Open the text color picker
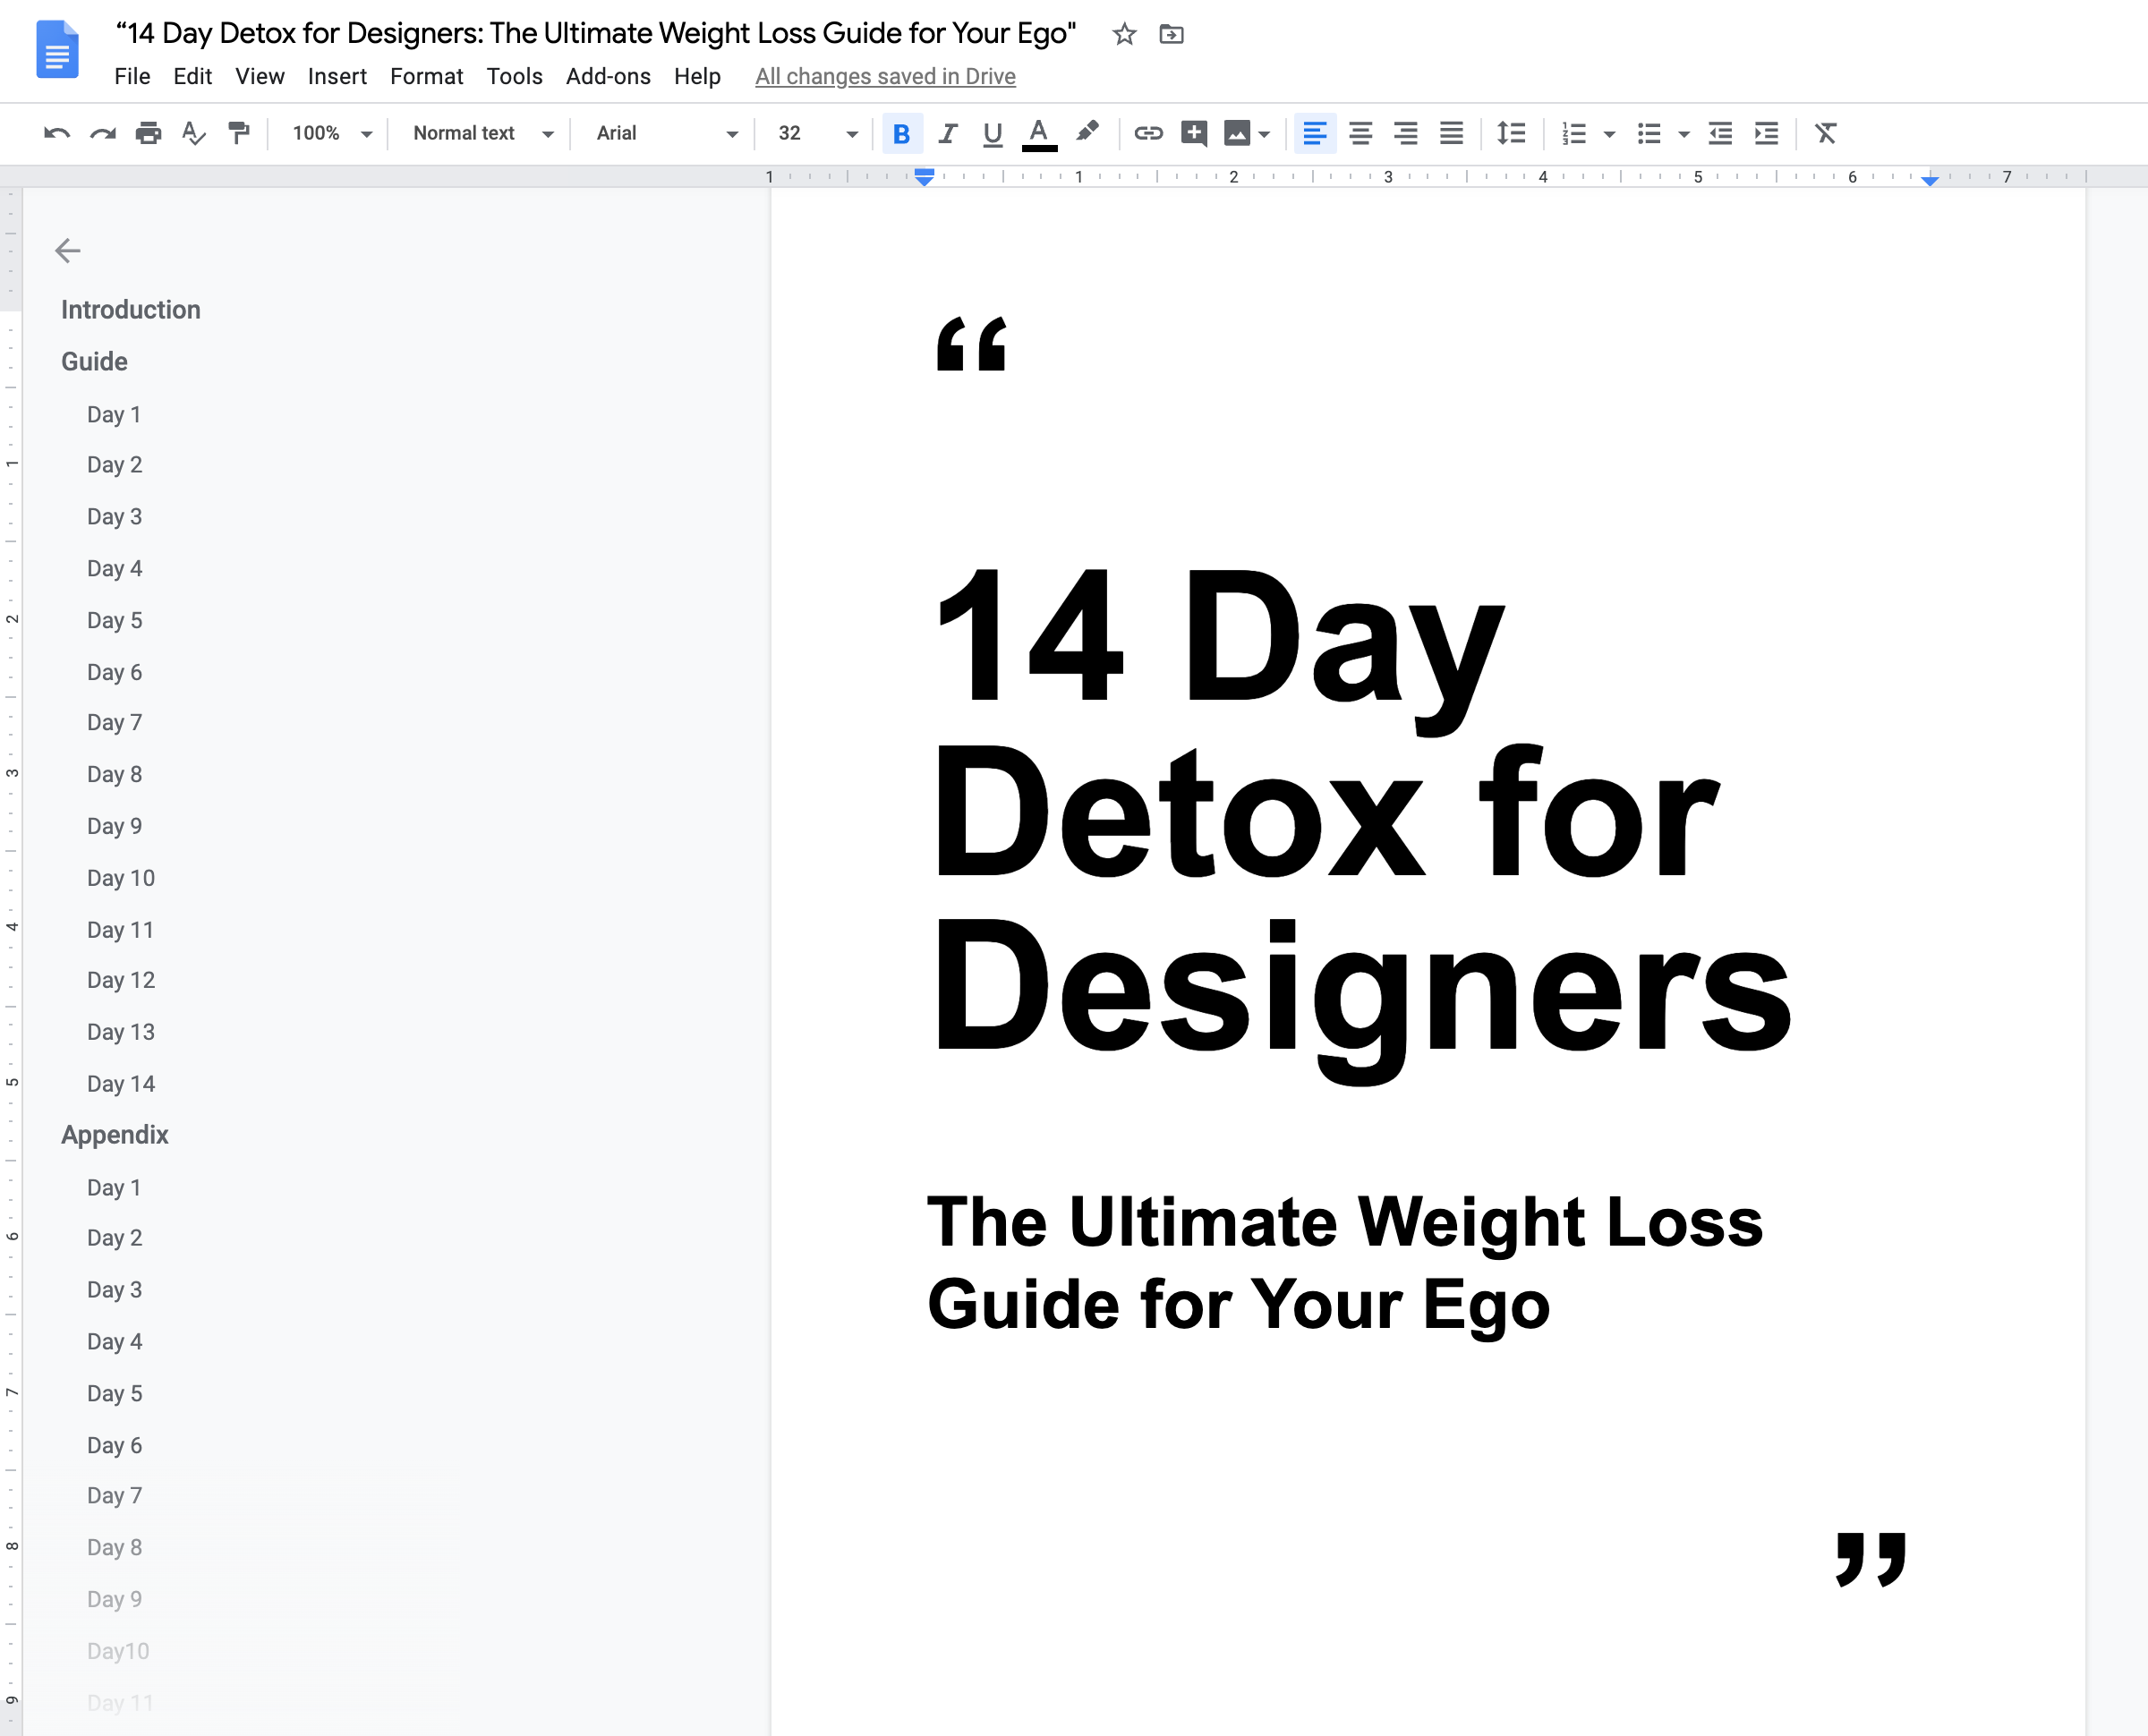The image size is (2148, 1736). click(1040, 133)
